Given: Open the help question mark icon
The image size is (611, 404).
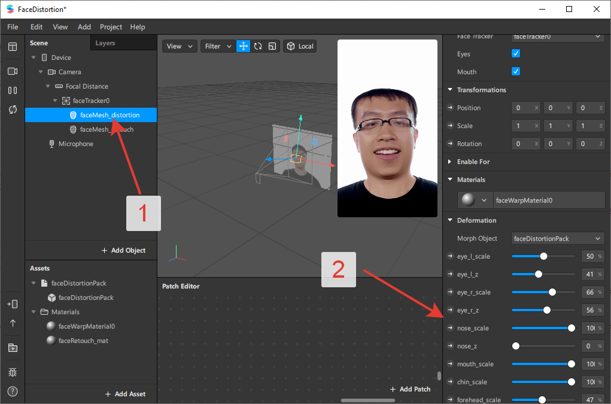Looking at the screenshot, I should click(13, 391).
